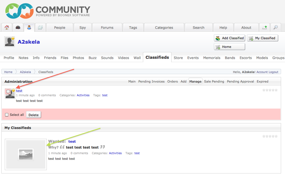The width and height of the screenshot is (285, 176).
Task: Rate the Administration test listing with stars
Action: click(270, 90)
